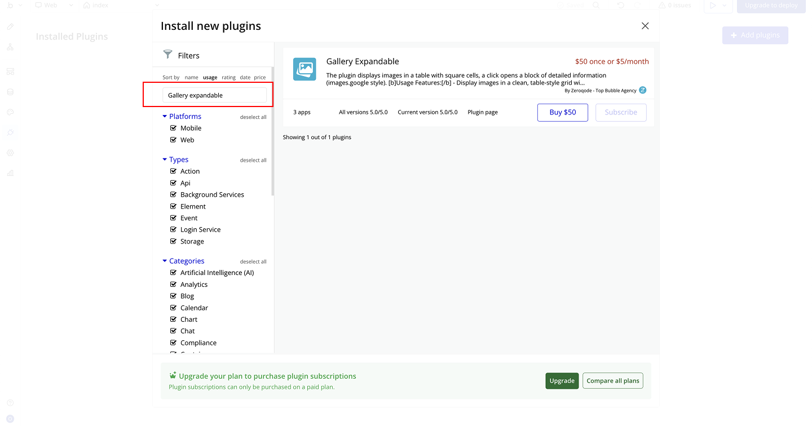
Task: Open the Settings gear icon in sidebar
Action: (10, 153)
